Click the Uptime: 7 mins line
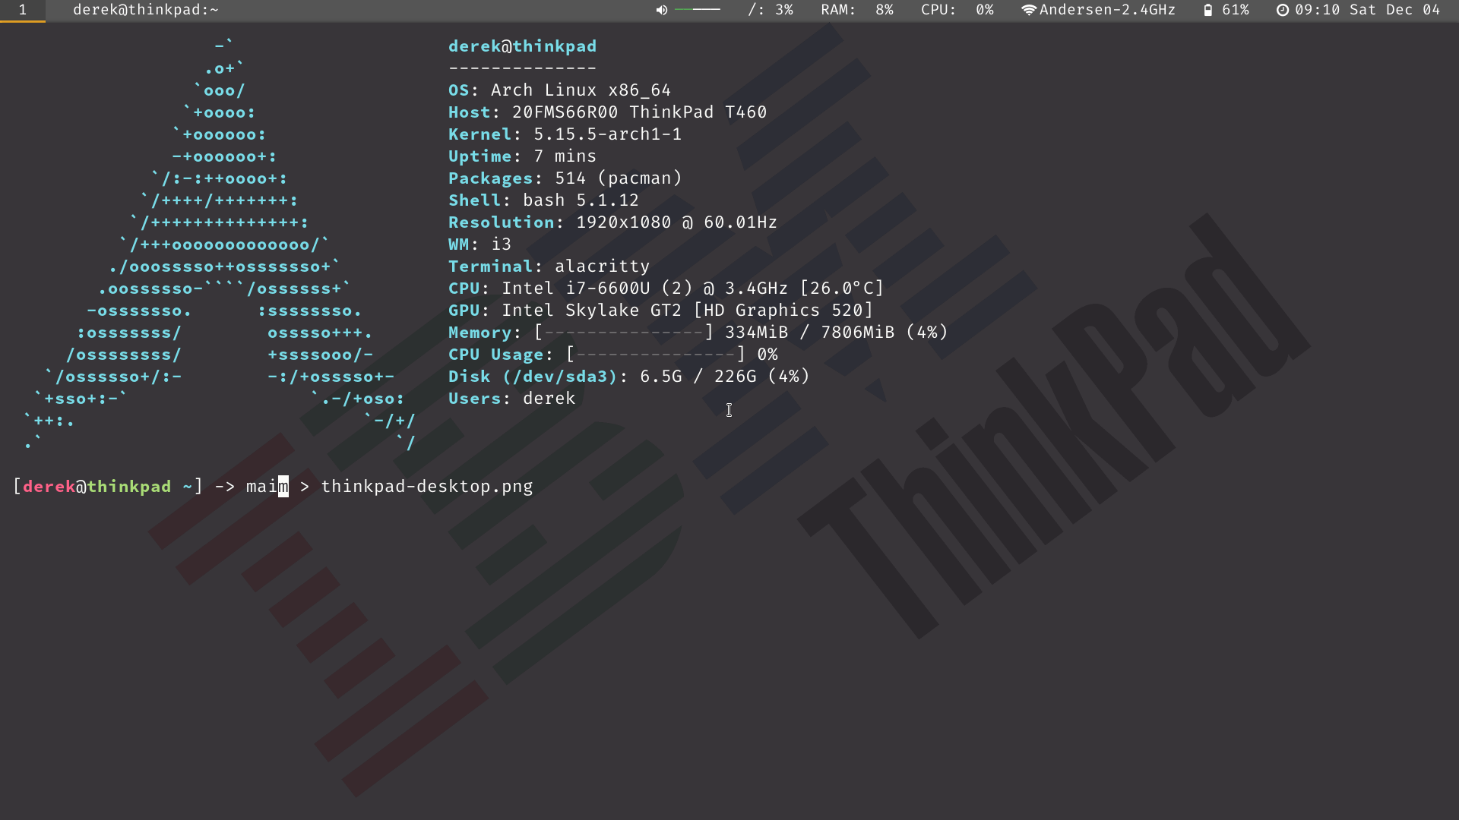The width and height of the screenshot is (1459, 820). pos(522,156)
